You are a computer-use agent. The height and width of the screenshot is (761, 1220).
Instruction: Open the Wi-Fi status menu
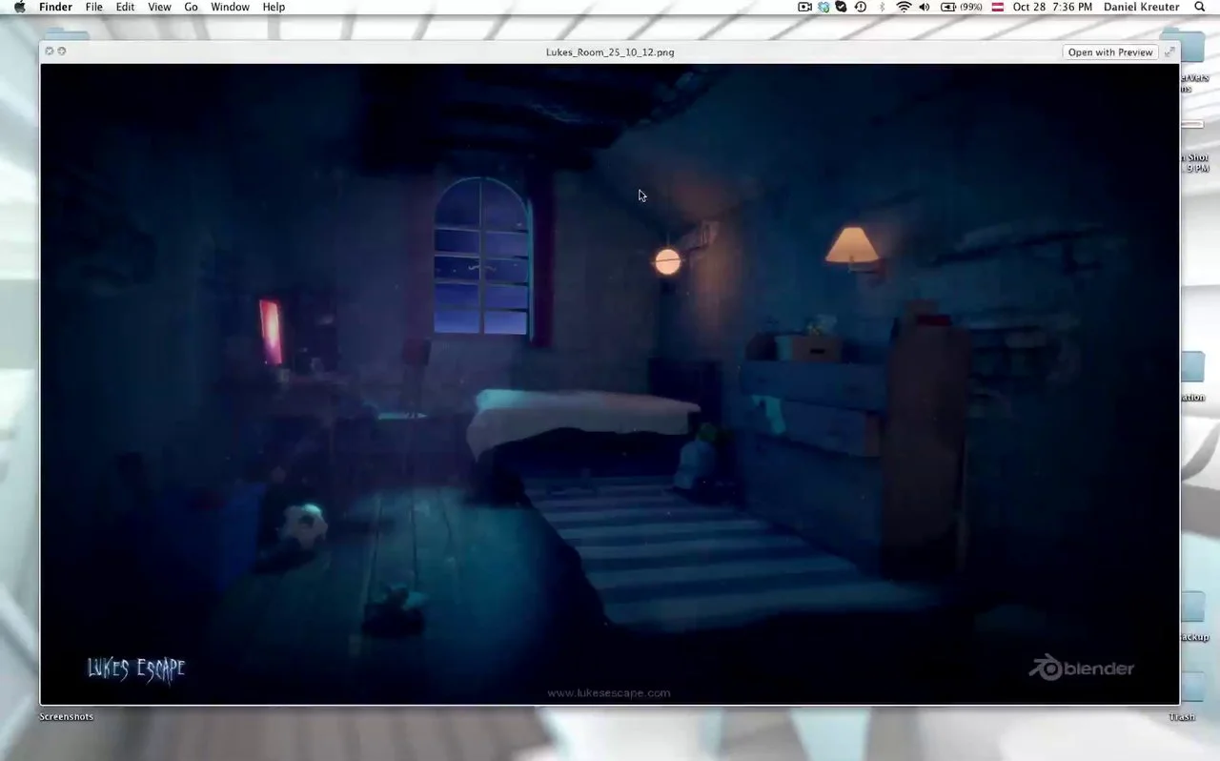click(904, 7)
